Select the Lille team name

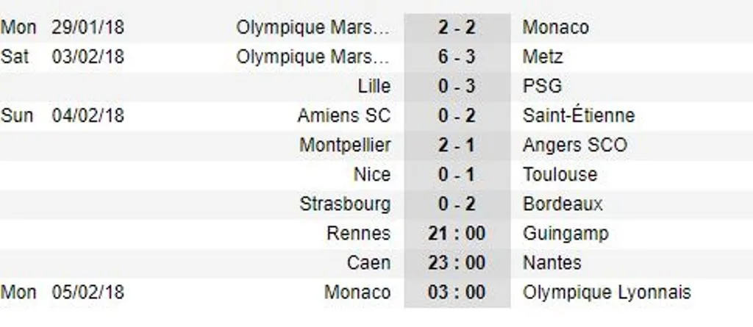(374, 87)
